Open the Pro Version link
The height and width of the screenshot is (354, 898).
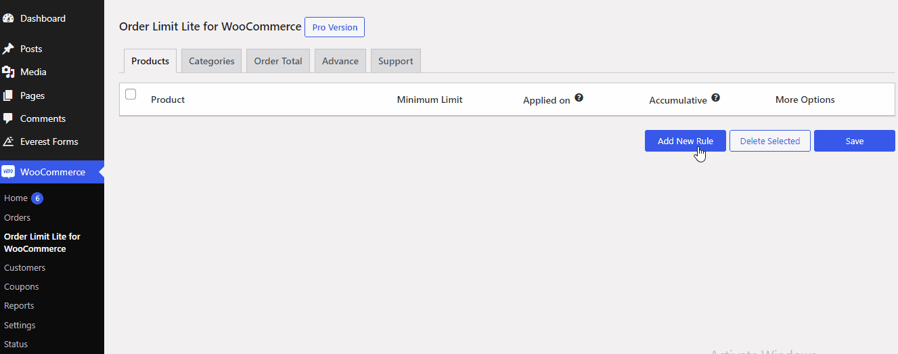pyautogui.click(x=335, y=27)
